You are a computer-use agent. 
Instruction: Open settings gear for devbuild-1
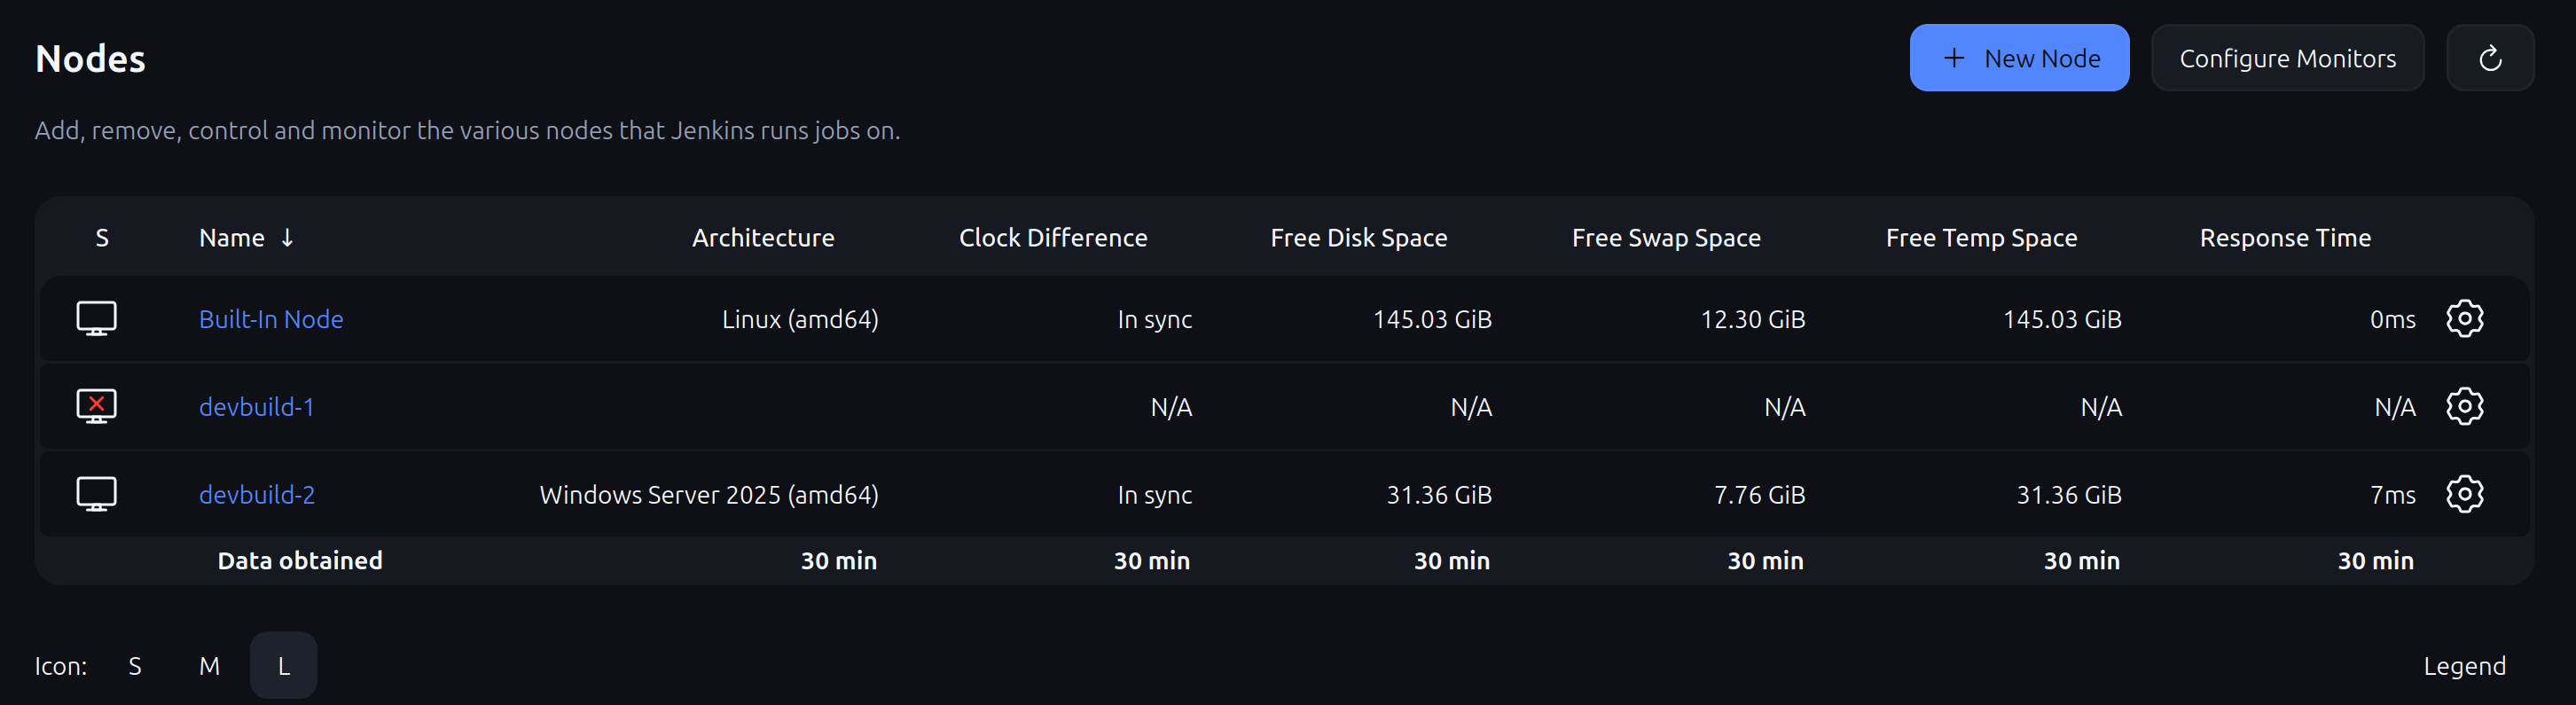2464,407
